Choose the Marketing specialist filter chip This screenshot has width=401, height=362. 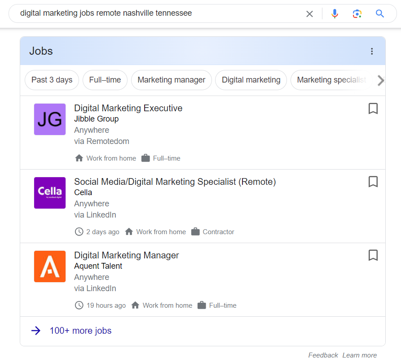331,80
